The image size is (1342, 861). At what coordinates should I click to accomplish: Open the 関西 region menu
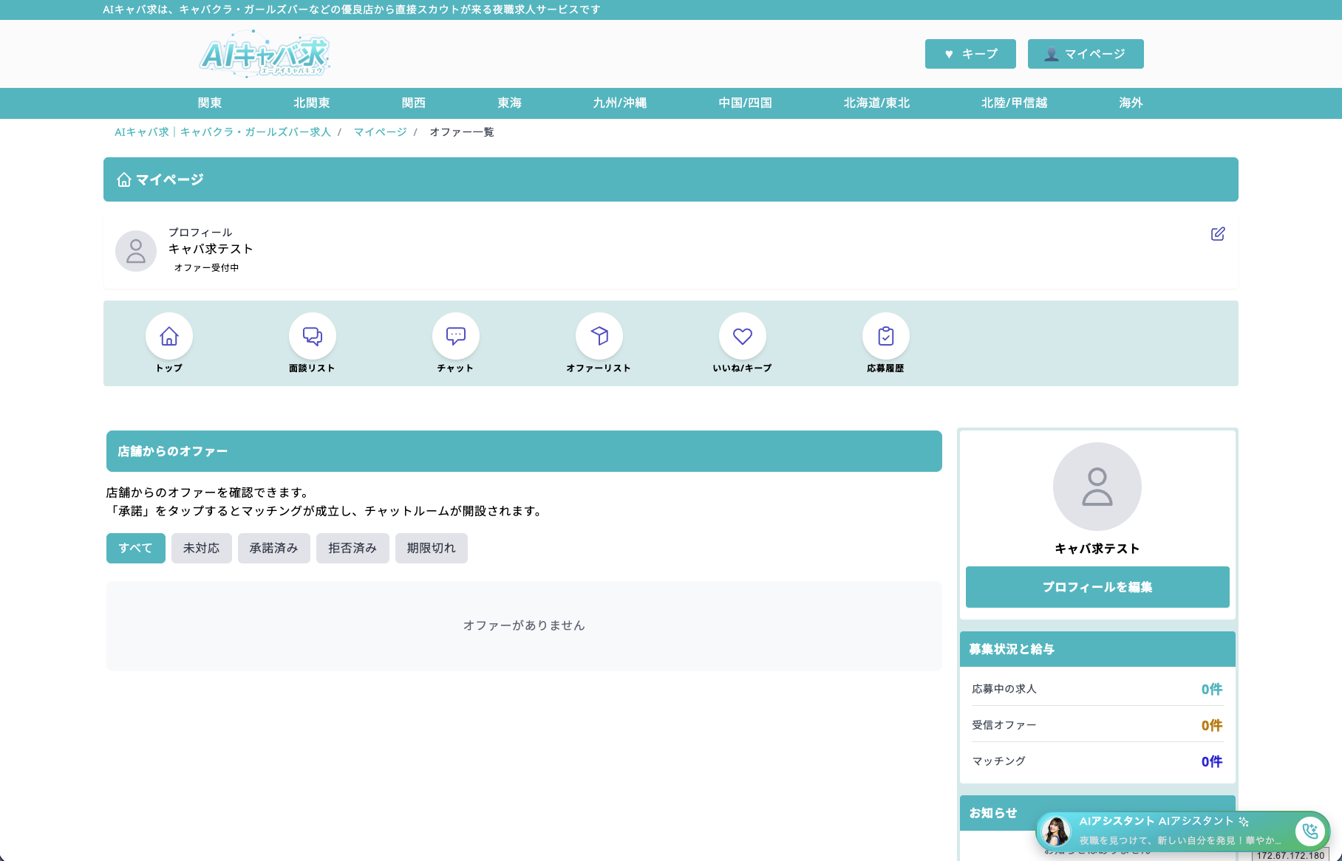pos(414,103)
